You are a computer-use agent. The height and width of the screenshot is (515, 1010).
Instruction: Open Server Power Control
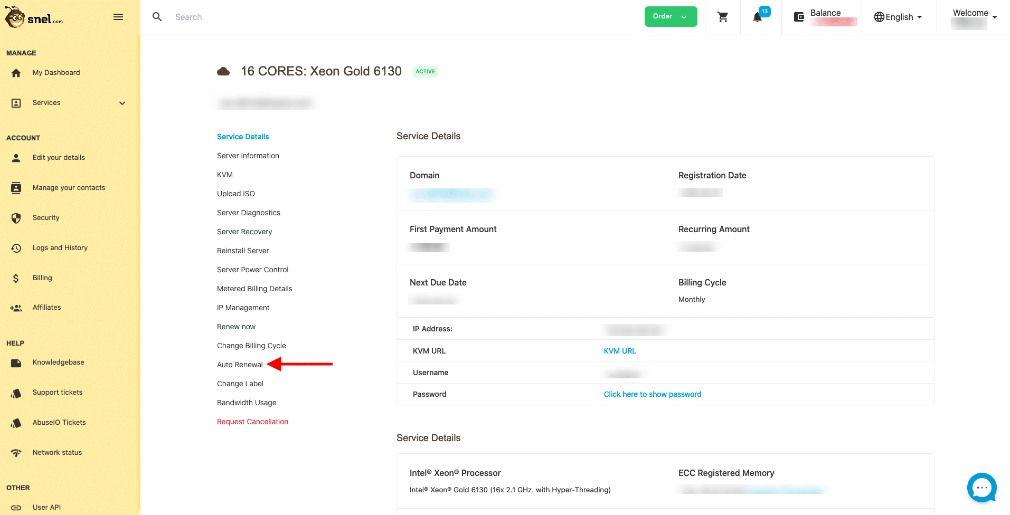pyautogui.click(x=253, y=270)
